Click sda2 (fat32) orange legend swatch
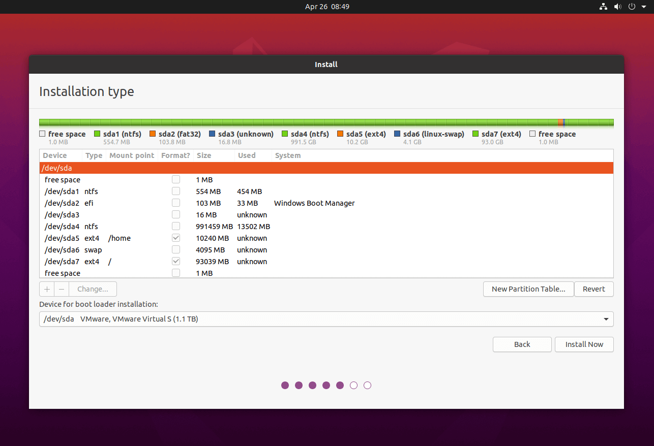654x446 pixels. pos(153,134)
